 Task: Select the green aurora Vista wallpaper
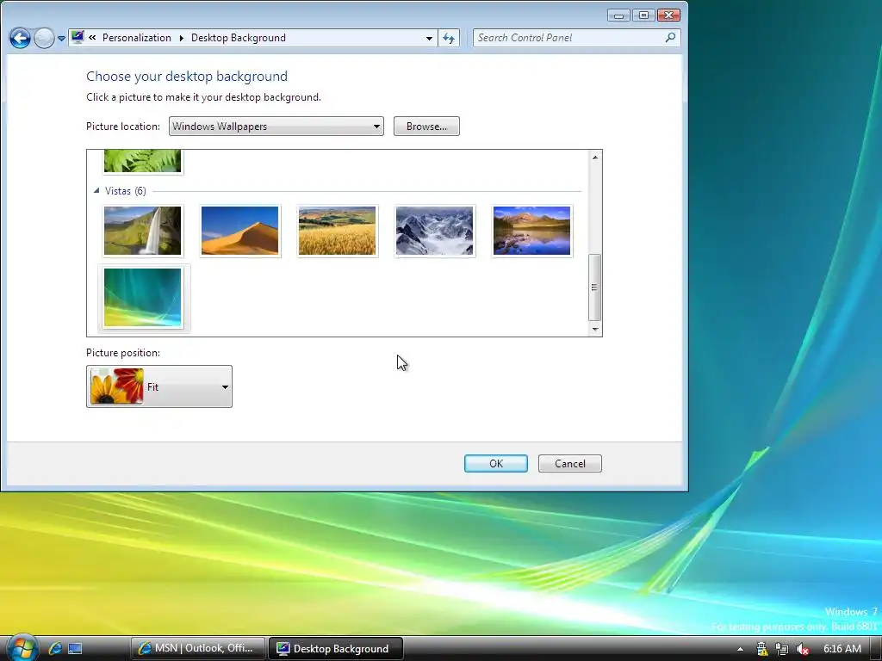click(x=143, y=297)
